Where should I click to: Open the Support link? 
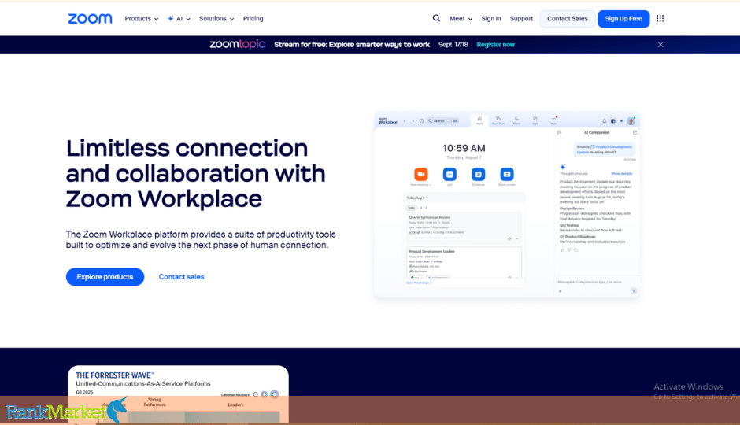pyautogui.click(x=521, y=18)
